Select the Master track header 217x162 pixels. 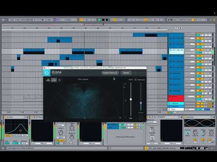[x=176, y=109]
